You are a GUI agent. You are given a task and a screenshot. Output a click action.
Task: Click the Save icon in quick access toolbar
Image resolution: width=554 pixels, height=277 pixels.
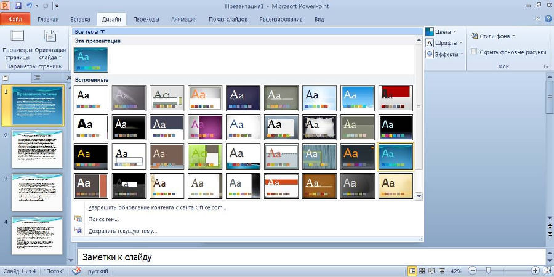coord(18,6)
